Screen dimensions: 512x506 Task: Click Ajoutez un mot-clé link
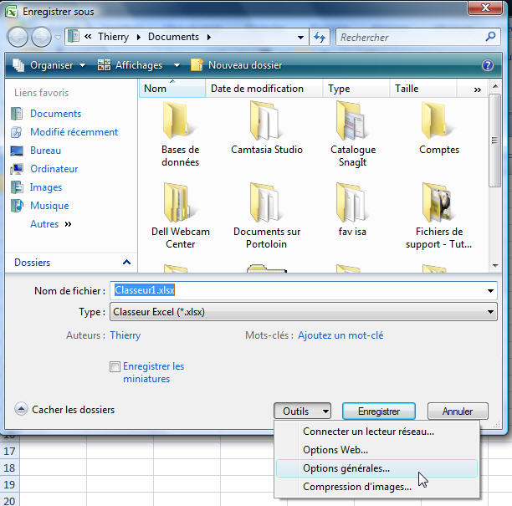(x=340, y=335)
